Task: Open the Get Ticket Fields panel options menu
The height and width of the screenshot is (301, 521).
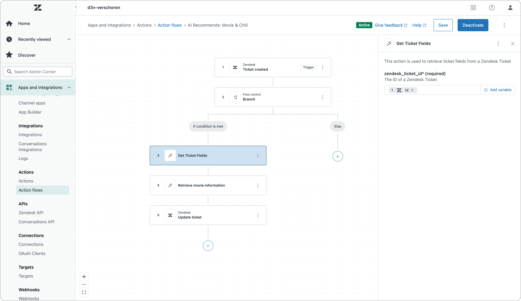Action: (498, 44)
